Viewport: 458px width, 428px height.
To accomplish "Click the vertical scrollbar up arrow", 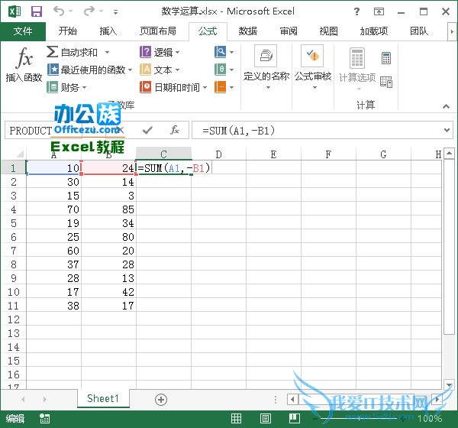I will pos(450,153).
